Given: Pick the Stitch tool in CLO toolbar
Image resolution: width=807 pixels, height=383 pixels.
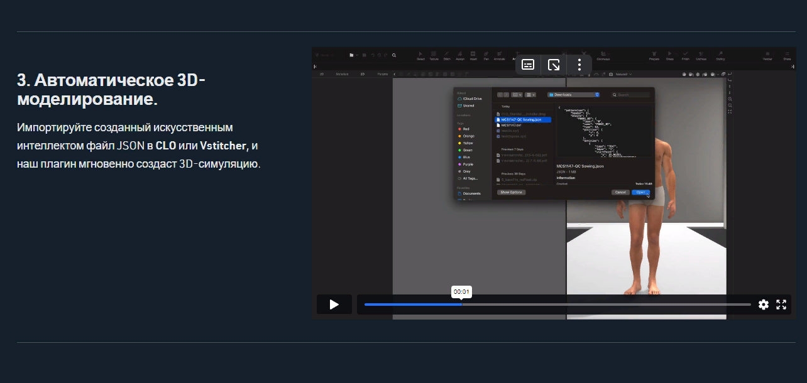Looking at the screenshot, I should tap(447, 55).
